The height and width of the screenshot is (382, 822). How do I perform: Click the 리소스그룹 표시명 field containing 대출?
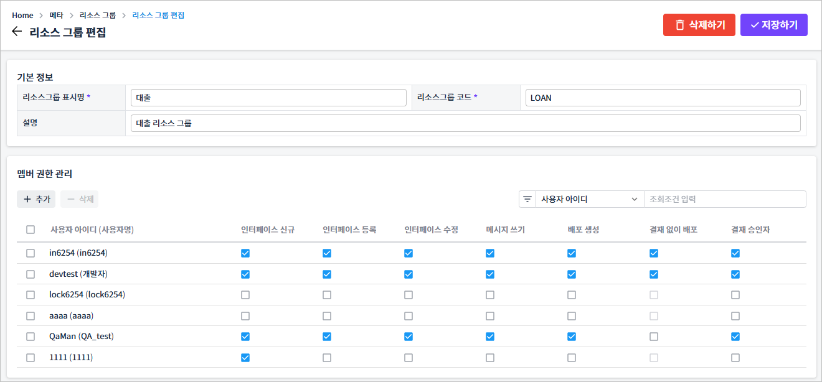268,98
